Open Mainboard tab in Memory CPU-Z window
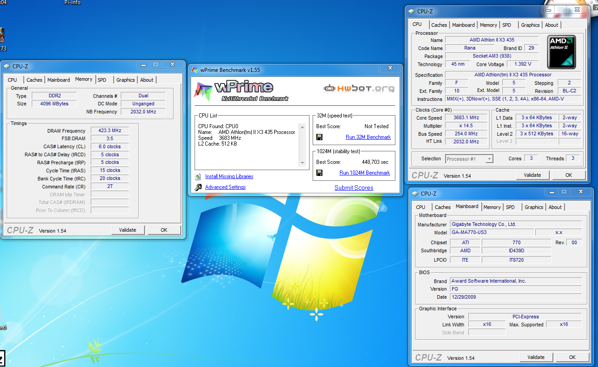The height and width of the screenshot is (367, 598). 59,80
